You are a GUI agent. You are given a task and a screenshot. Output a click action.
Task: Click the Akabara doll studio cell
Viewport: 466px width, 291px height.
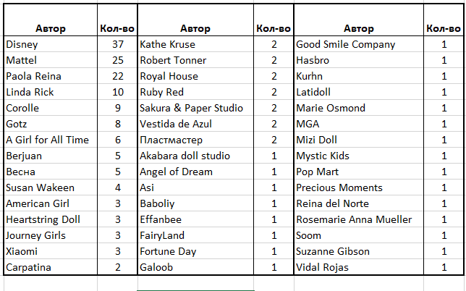(x=195, y=156)
